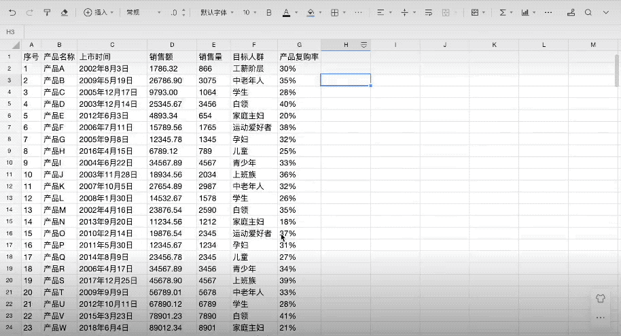Click the H3 name box field
621x336 pixels.
(x=11, y=31)
